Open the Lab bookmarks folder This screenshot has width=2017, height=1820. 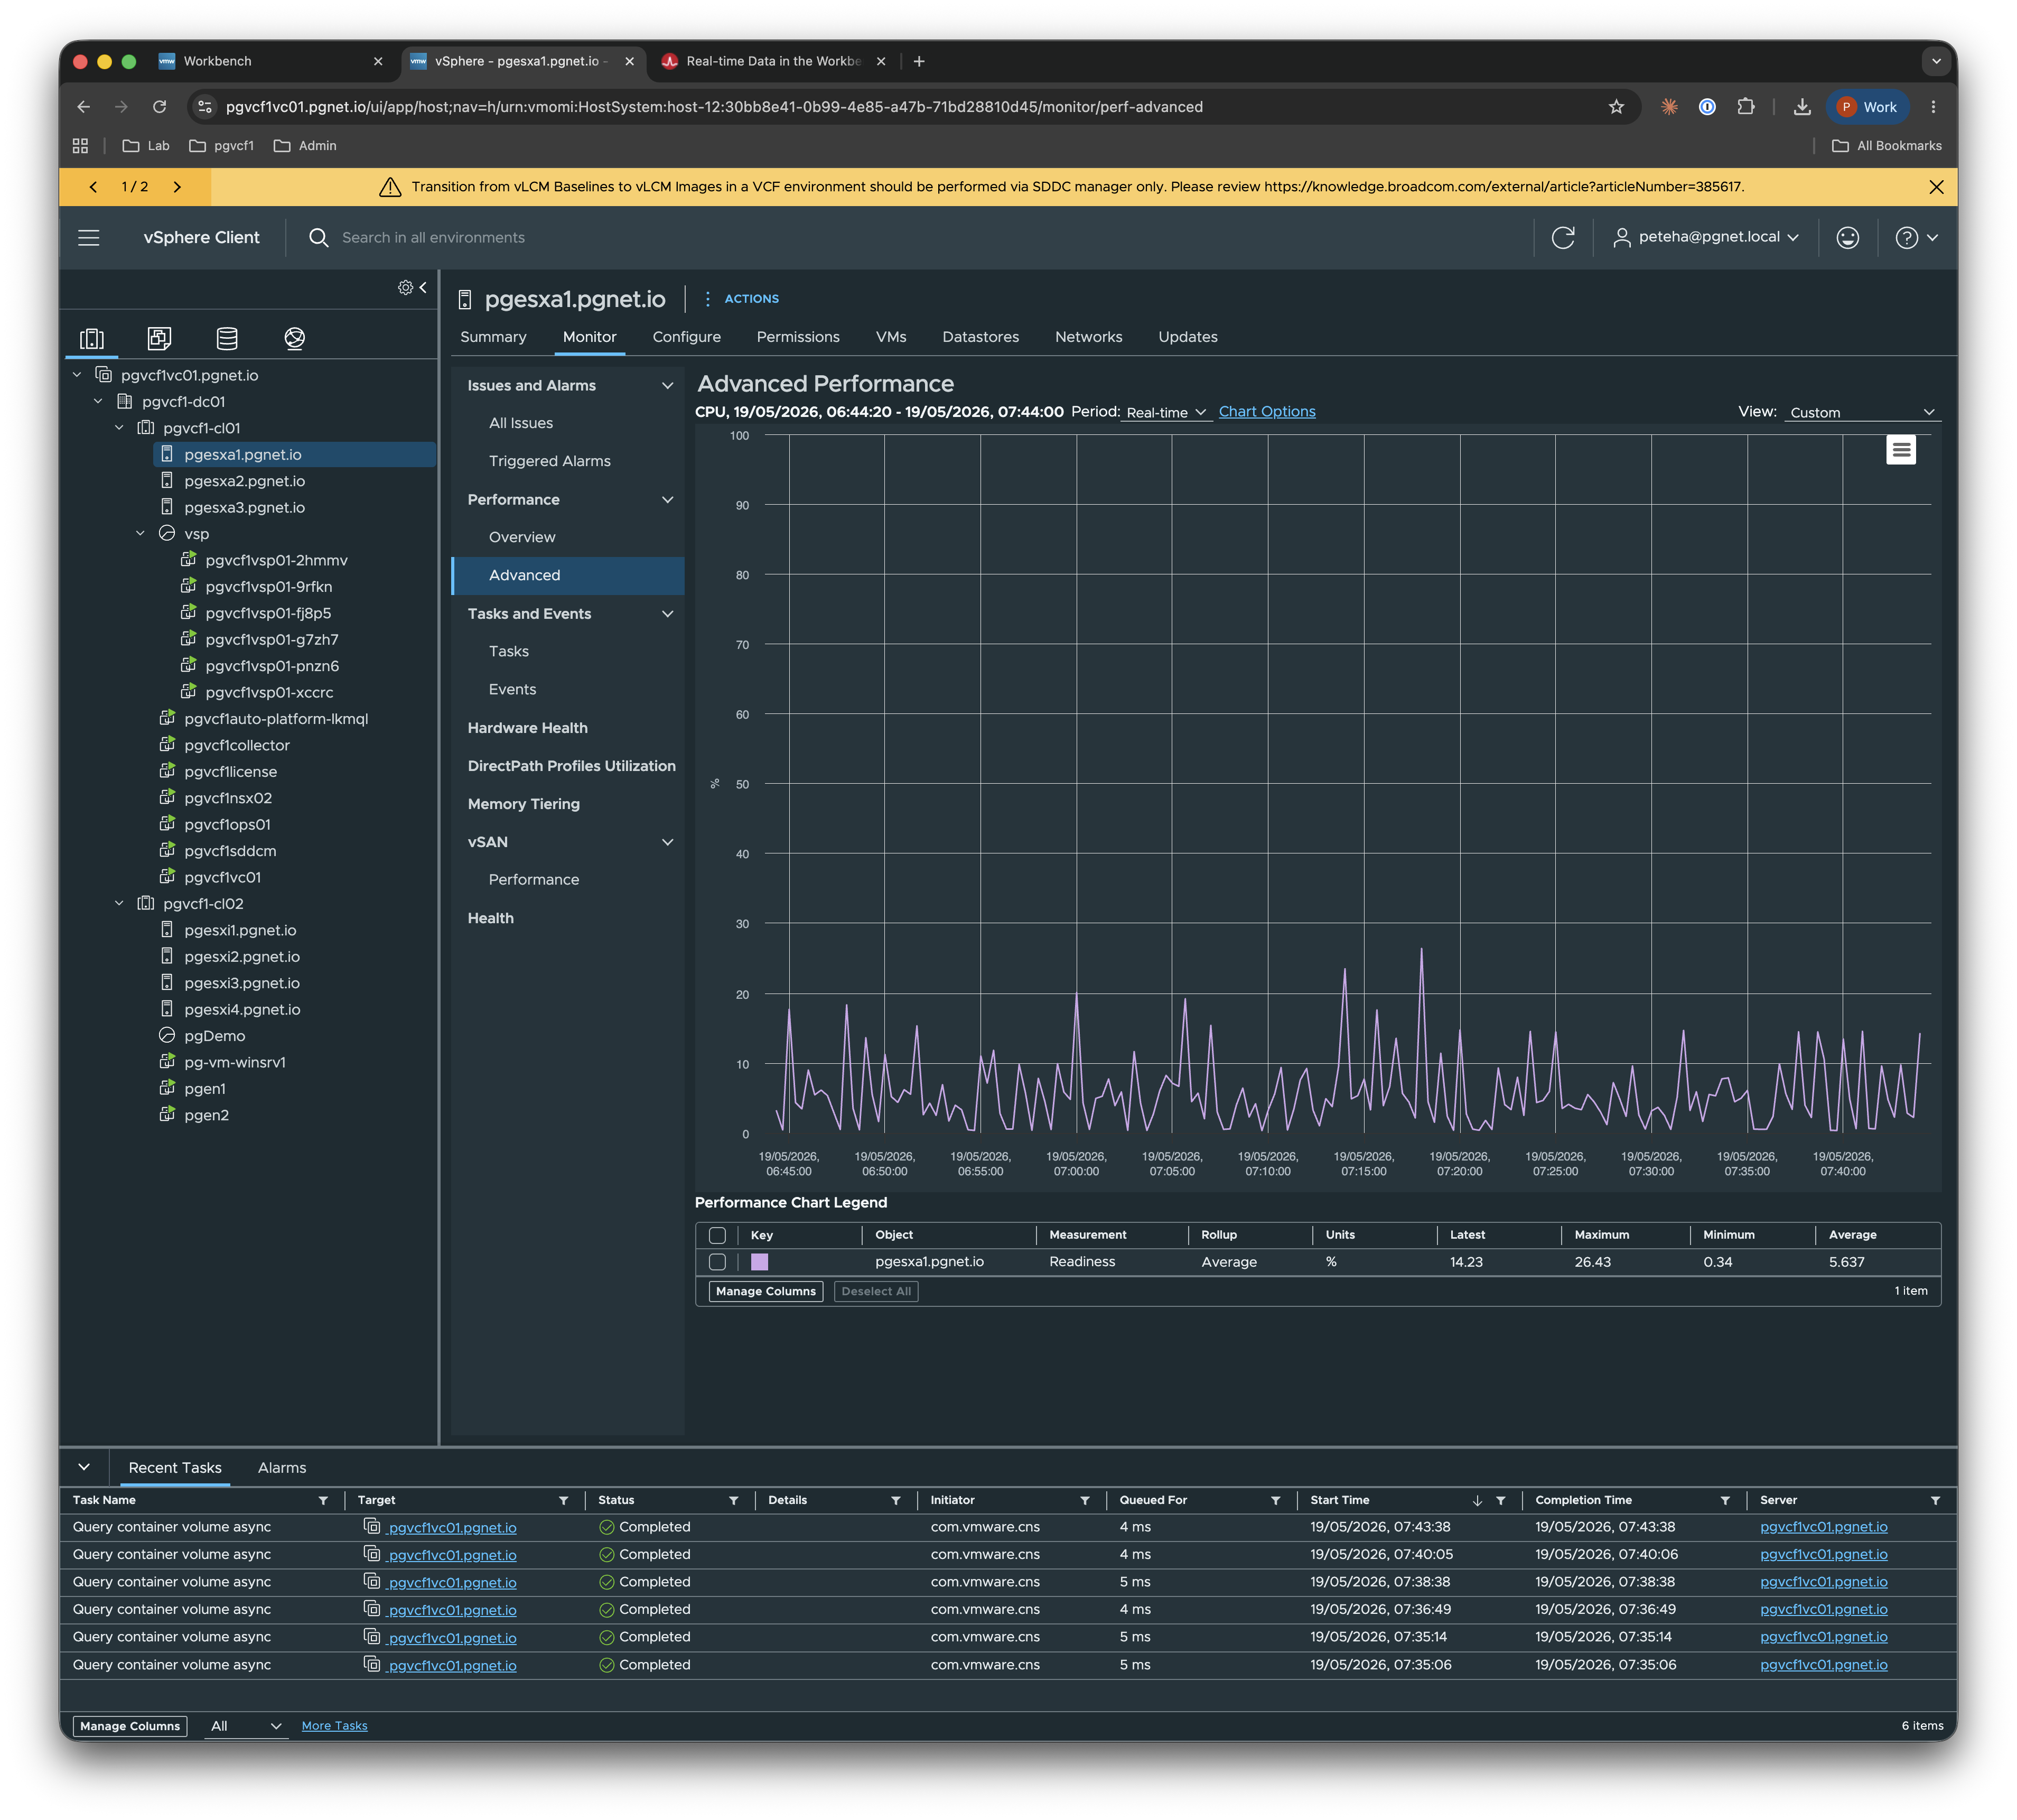point(146,146)
